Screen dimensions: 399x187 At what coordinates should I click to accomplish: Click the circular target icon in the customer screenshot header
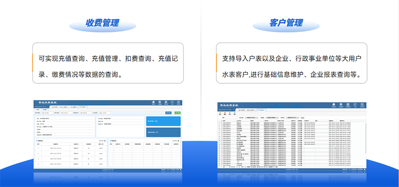pyautogui.click(x=341, y=104)
